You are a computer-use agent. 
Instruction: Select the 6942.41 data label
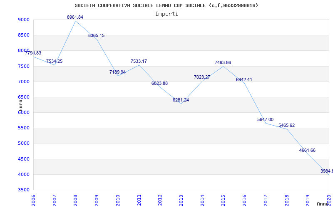(244, 79)
